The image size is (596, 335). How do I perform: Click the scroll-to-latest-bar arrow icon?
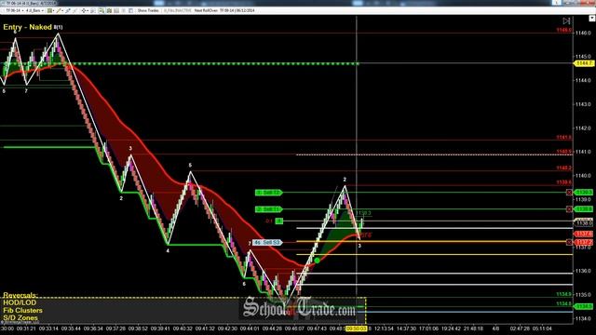point(566,20)
